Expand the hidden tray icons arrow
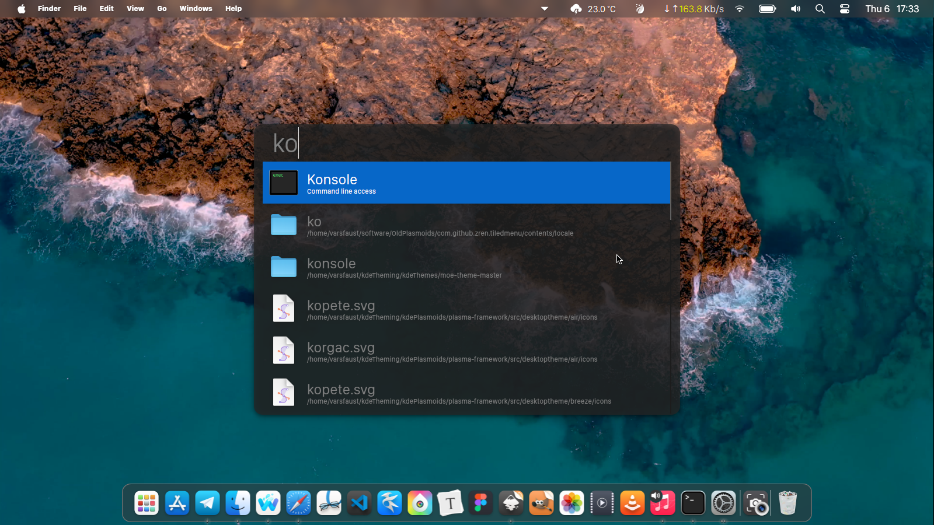The image size is (934, 525). 545,9
